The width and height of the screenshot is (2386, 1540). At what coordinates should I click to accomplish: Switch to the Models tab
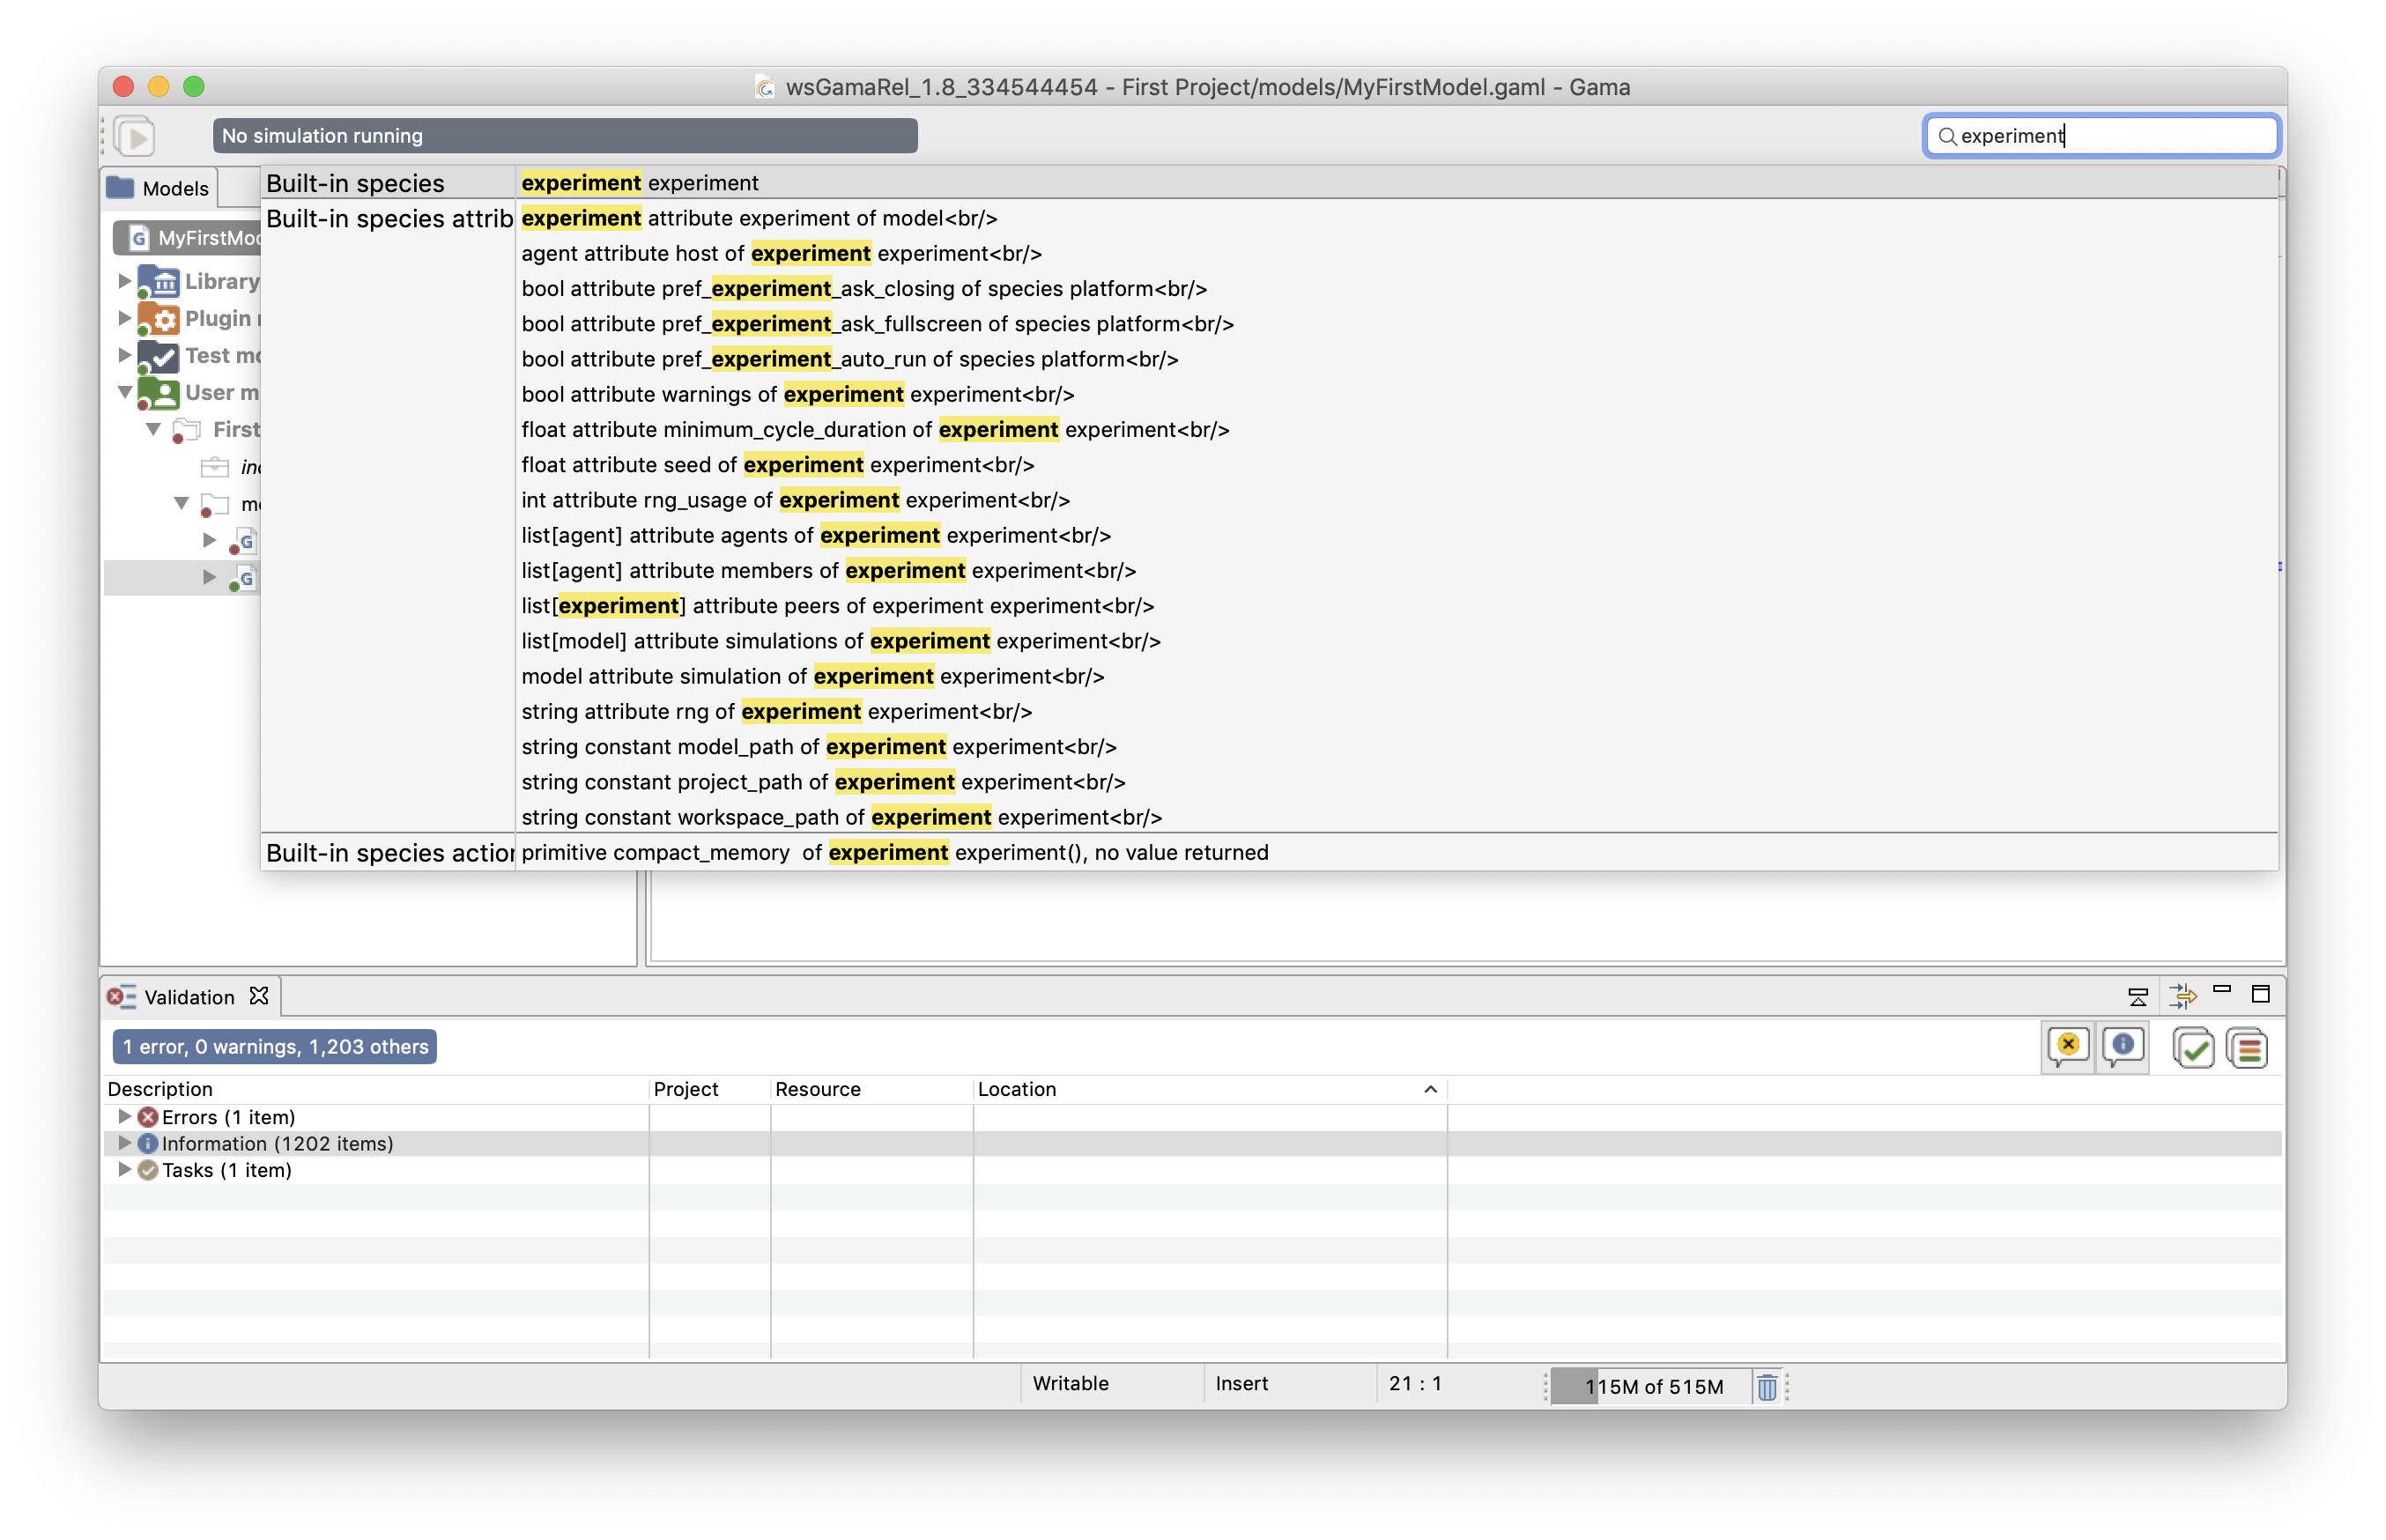tap(159, 188)
